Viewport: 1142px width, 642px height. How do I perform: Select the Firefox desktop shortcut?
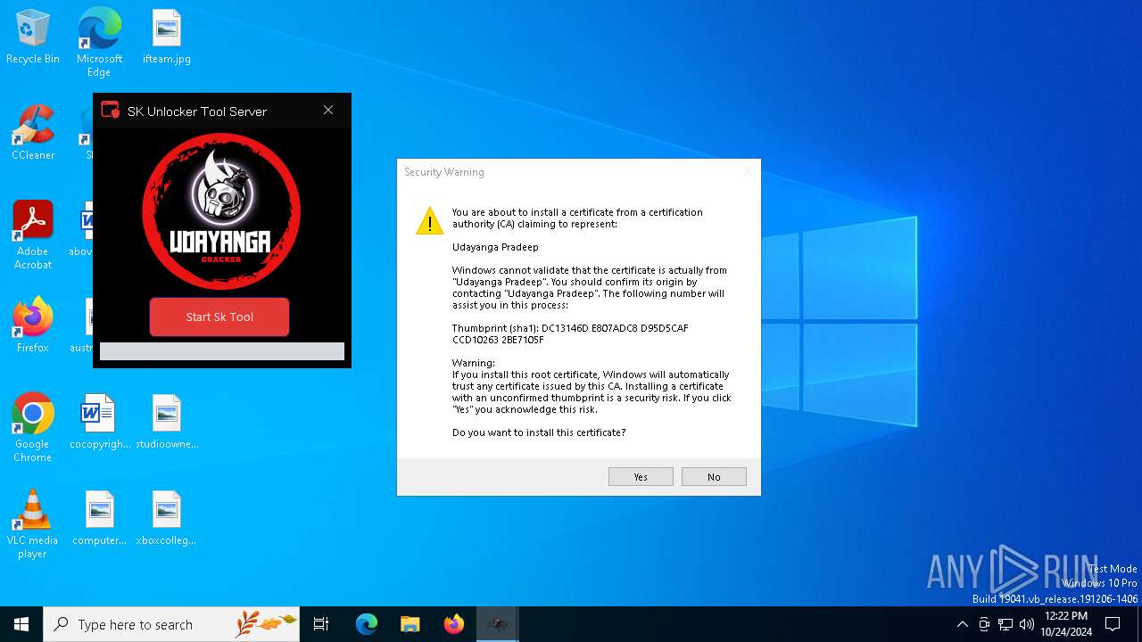33,325
